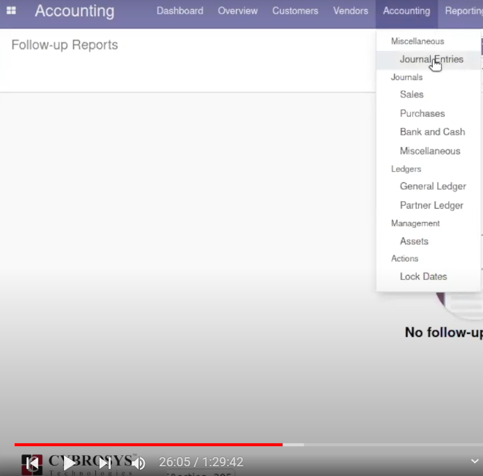Image resolution: width=483 pixels, height=476 pixels.
Task: Click the Follow-up Reports heading
Action: tap(65, 45)
